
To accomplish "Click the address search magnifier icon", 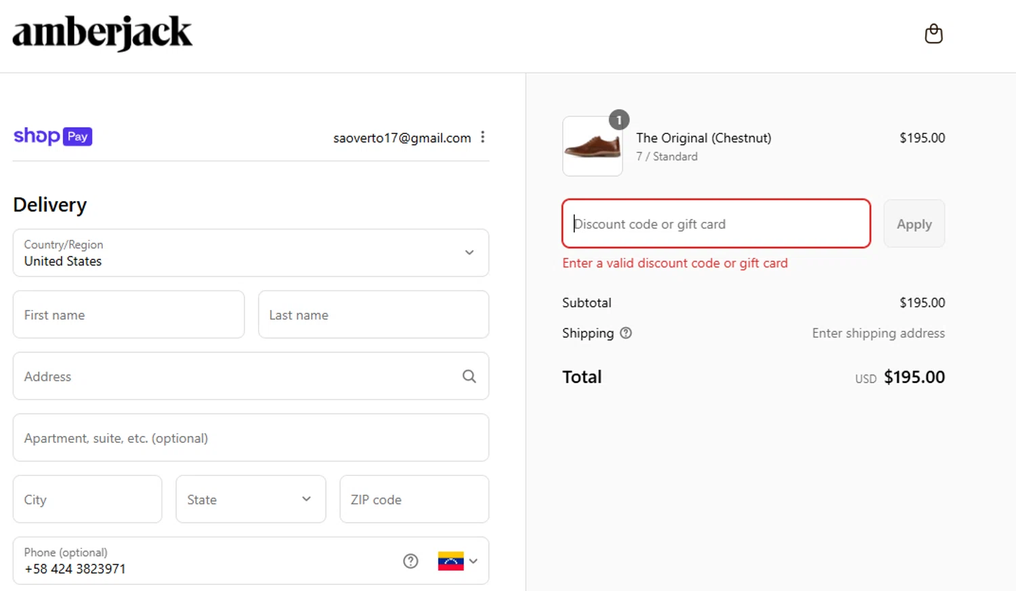I will tap(469, 376).
